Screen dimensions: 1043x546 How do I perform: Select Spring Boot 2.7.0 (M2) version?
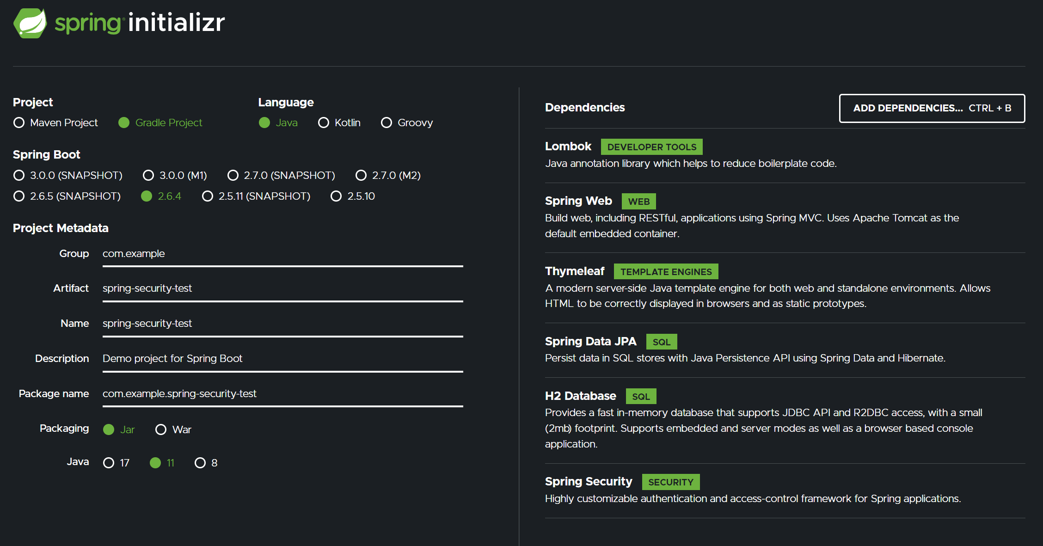coord(361,175)
